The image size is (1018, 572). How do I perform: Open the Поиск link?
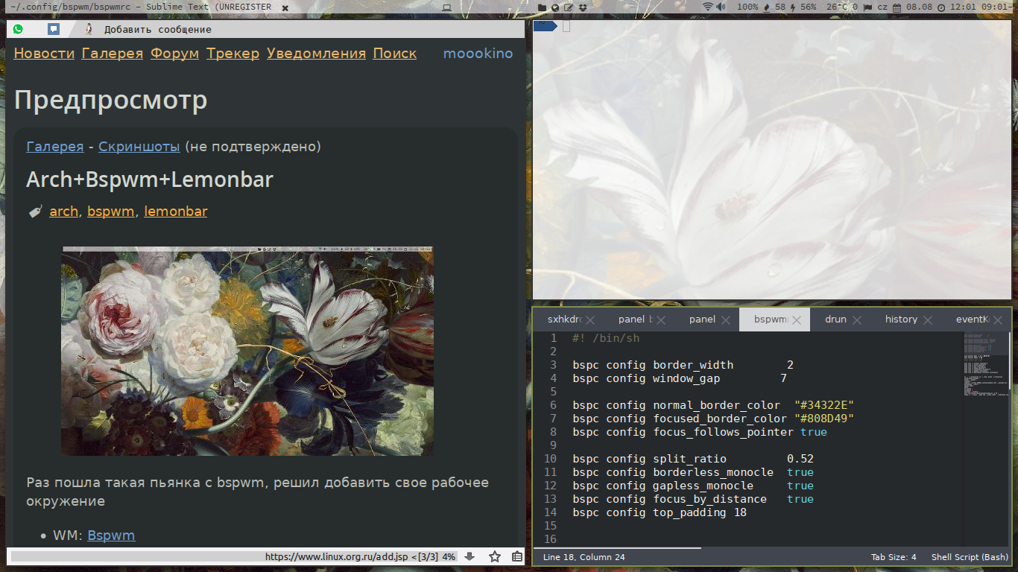395,54
